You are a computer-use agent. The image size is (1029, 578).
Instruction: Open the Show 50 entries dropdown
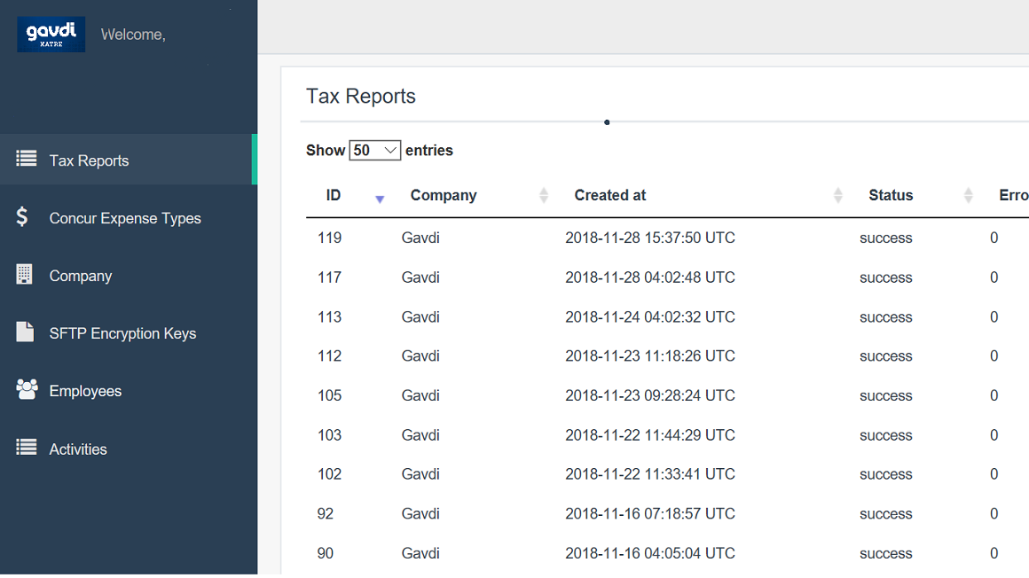click(x=375, y=150)
